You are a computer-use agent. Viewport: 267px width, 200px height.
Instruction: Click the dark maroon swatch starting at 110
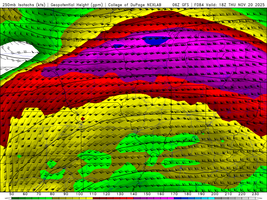pos(96,198)
